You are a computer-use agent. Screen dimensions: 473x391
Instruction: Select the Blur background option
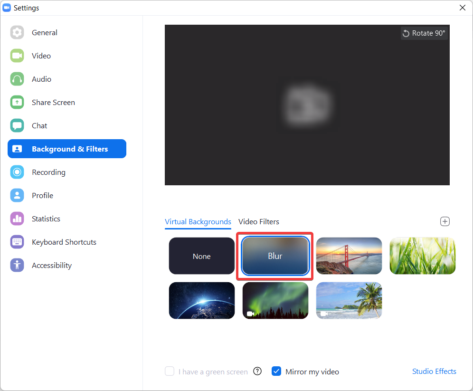[x=275, y=256]
